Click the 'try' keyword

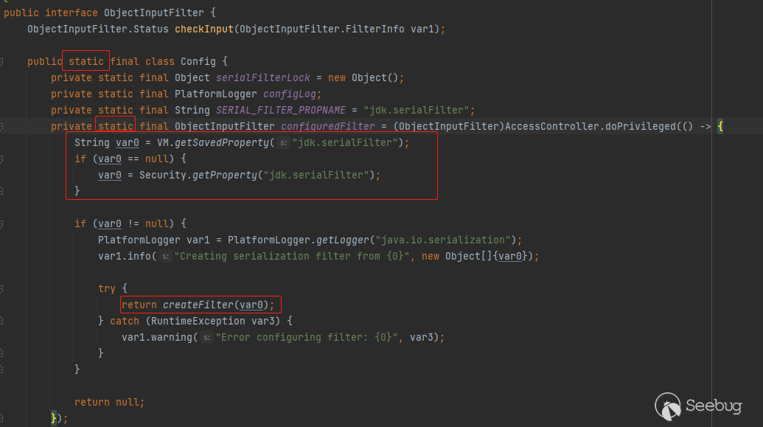click(107, 289)
